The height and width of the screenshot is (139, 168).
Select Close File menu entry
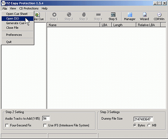[x=18, y=28]
